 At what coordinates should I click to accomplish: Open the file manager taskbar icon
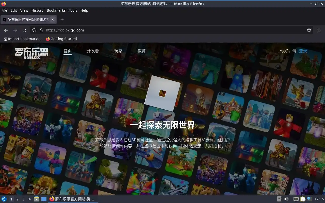pyautogui.click(x=37, y=199)
